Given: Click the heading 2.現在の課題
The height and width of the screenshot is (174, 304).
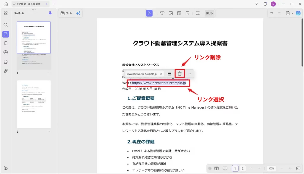Looking at the screenshot, I should 141,142.
